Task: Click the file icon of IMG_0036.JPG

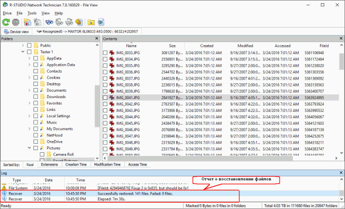Action: coord(112,72)
